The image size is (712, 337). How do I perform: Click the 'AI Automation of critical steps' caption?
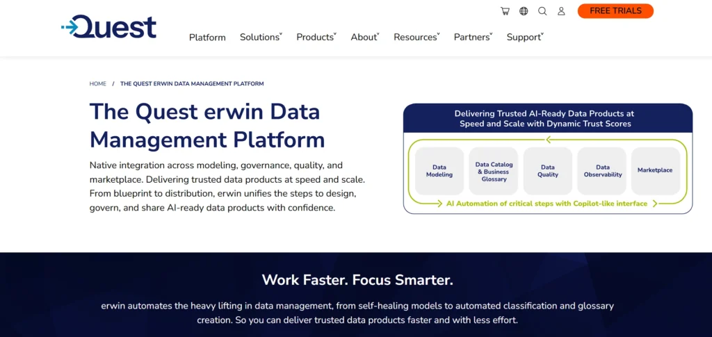coord(547,204)
